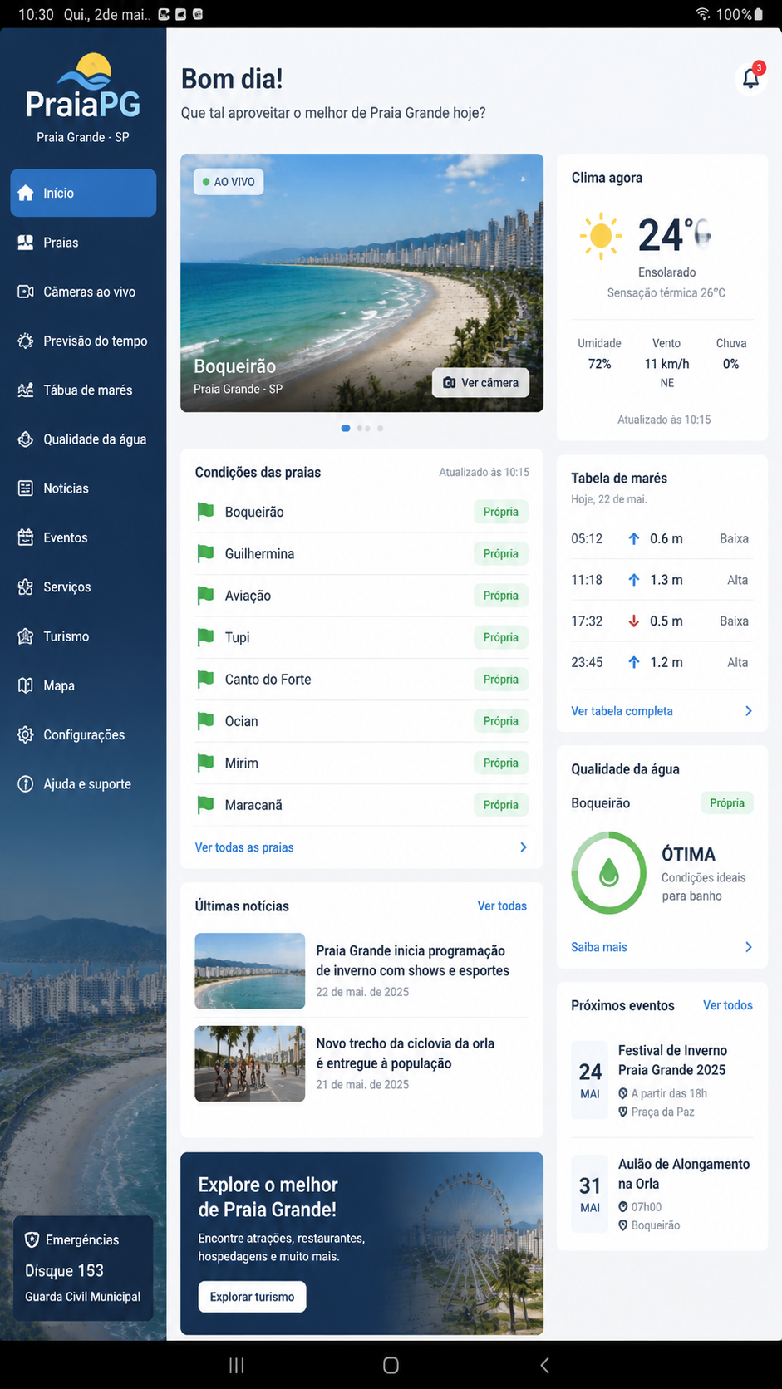Click the Turismo icon in the sidebar
Screen dimensions: 782x1389
(26, 636)
